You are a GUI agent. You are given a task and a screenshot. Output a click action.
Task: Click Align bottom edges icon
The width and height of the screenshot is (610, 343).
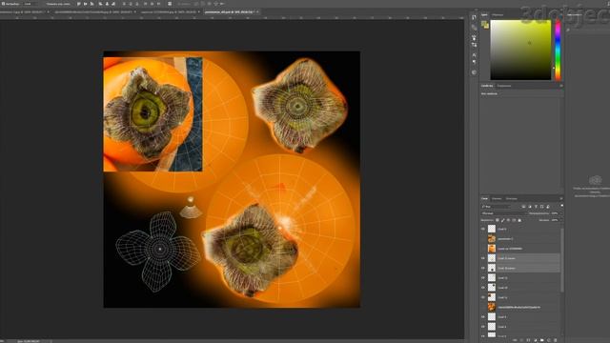(x=91, y=4)
